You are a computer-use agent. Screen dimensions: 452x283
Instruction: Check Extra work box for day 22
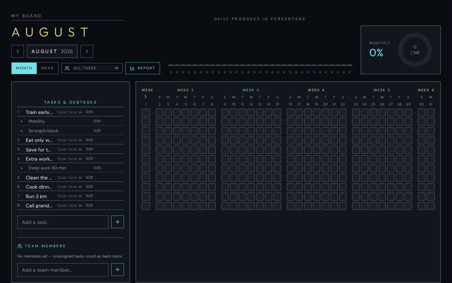click(x=343, y=159)
